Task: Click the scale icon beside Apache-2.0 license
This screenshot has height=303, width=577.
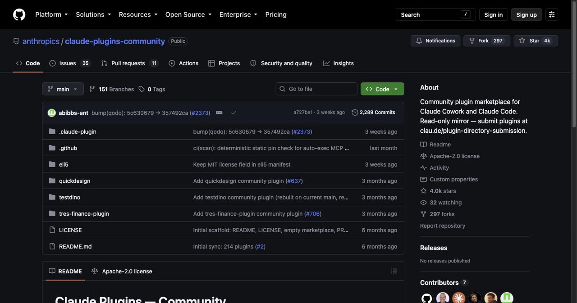Action: [x=423, y=156]
